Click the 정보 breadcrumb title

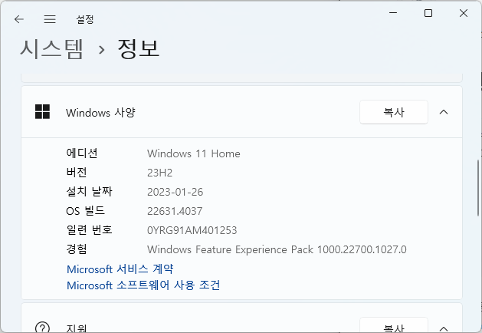pyautogui.click(x=139, y=48)
